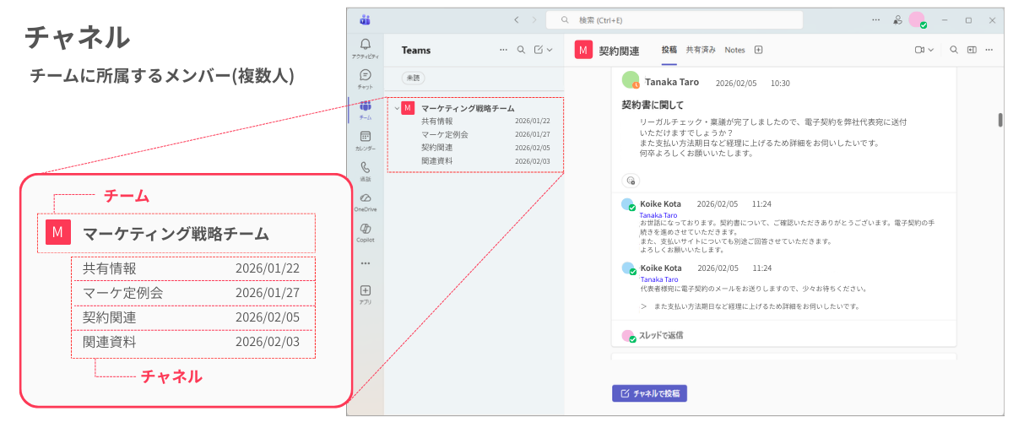Click スレッドで返信 to reply in thread
Image resolution: width=1013 pixels, height=422 pixels.
click(658, 335)
